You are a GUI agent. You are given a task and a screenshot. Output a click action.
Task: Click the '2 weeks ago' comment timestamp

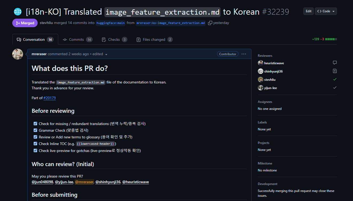79,54
